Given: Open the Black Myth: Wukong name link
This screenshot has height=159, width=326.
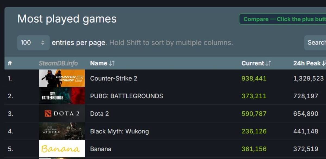Looking at the screenshot, I should 120,132.
